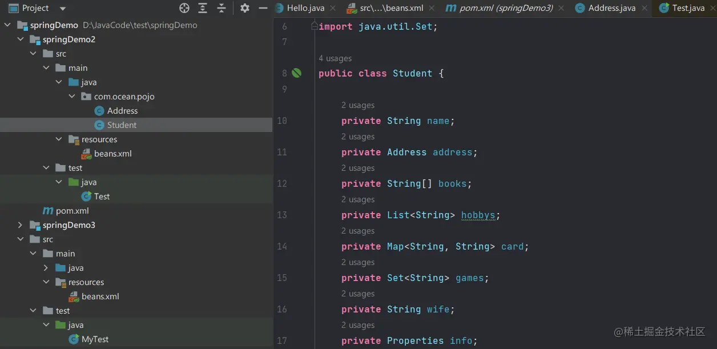This screenshot has width=717, height=349.
Task: Click the Test class icon in project tree
Action: pyautogui.click(x=87, y=196)
